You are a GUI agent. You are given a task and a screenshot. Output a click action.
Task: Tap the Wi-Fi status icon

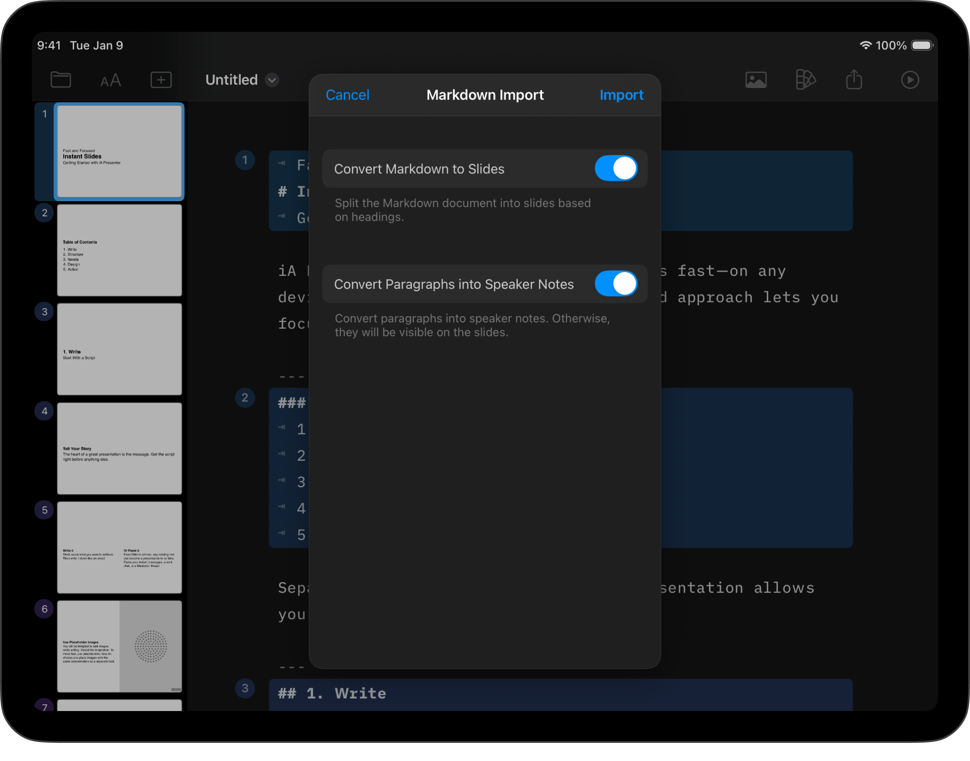[x=865, y=46]
